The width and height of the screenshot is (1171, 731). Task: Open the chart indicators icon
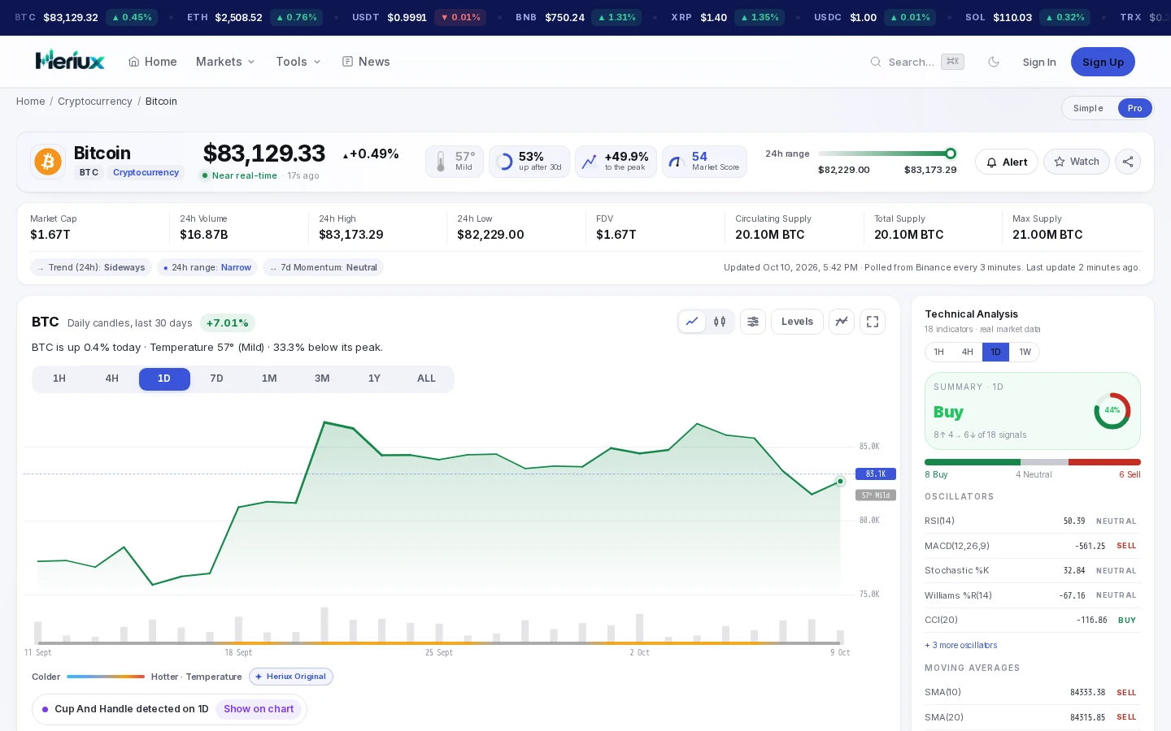(x=842, y=322)
